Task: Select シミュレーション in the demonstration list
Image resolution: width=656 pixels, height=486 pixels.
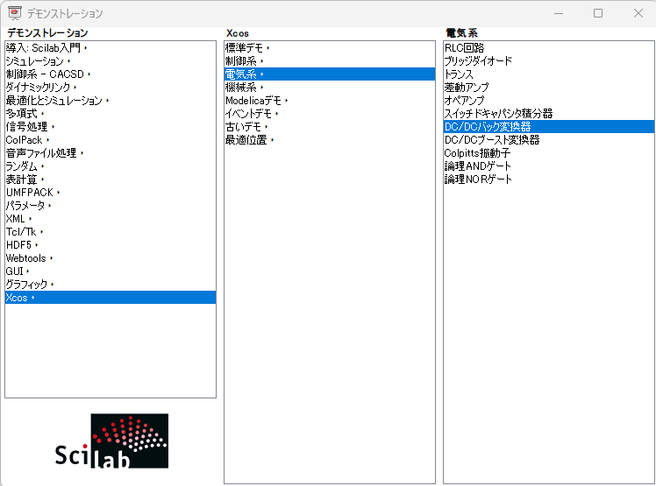Action: click(x=111, y=61)
